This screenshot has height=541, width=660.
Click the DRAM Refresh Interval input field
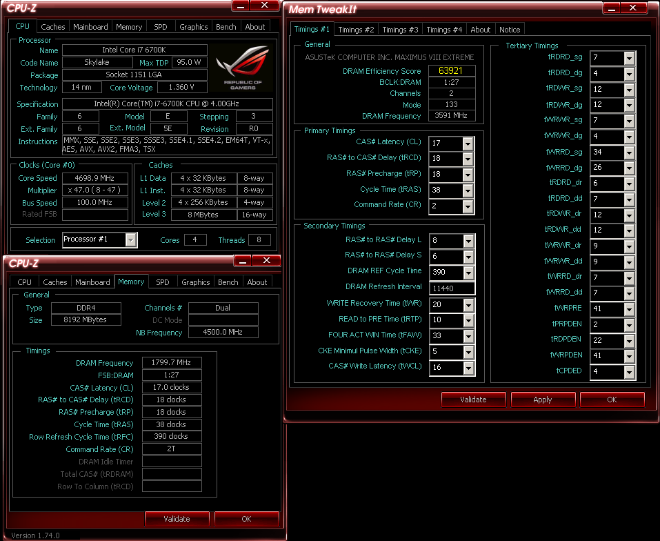tap(452, 287)
